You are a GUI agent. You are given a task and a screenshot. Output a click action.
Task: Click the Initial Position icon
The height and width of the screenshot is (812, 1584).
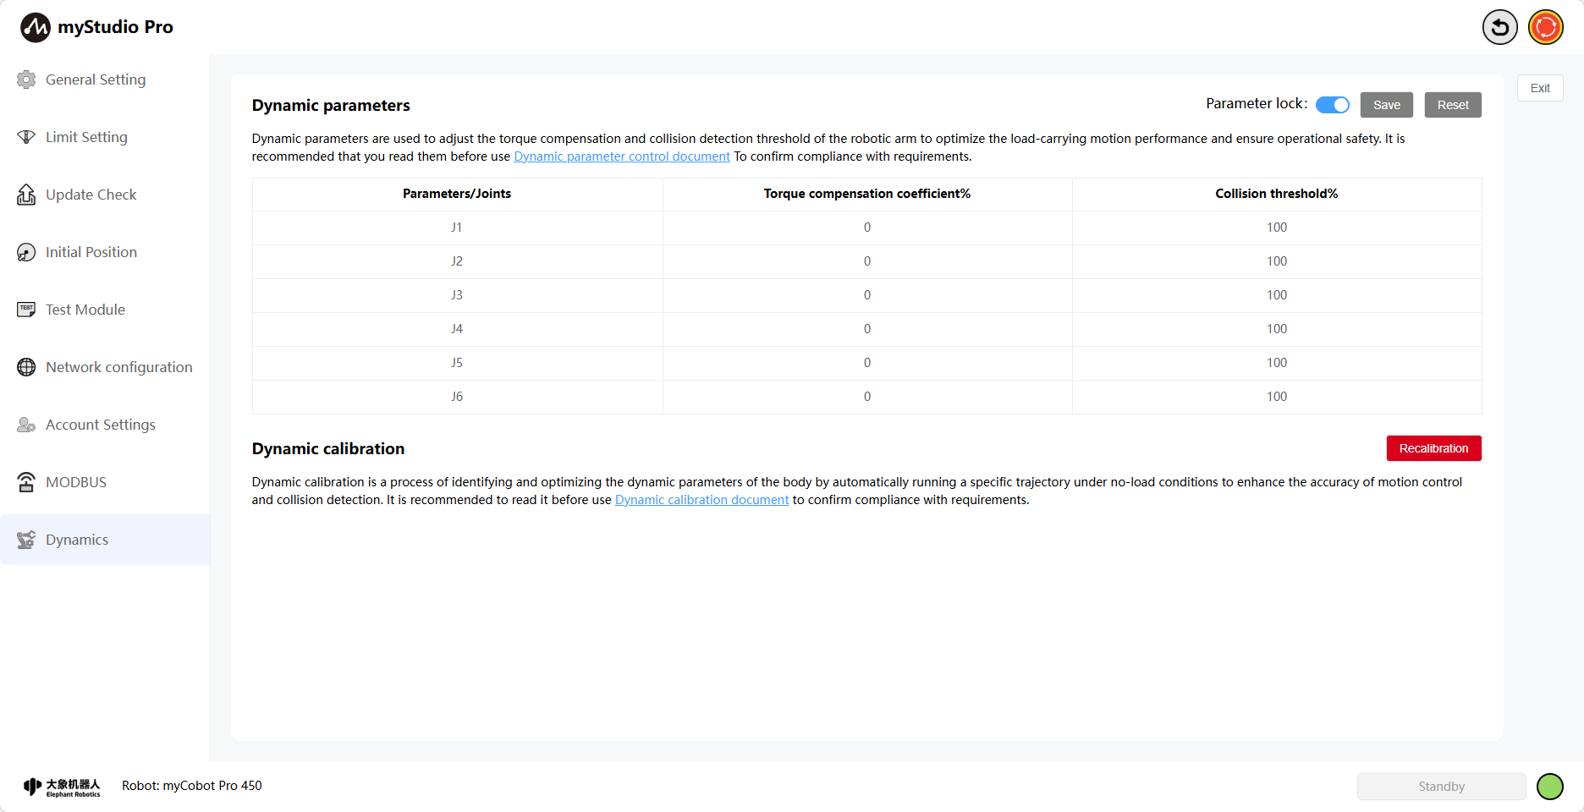pos(26,252)
